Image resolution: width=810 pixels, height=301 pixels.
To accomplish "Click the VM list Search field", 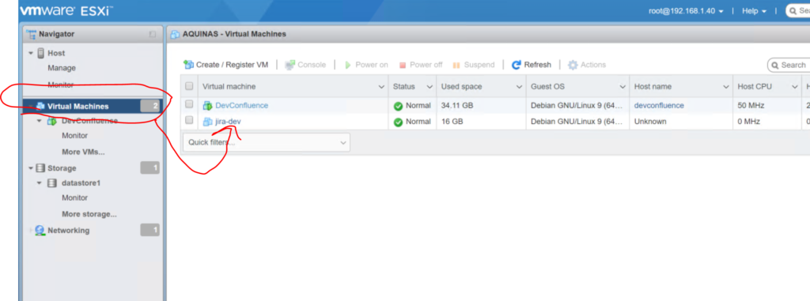I will (x=789, y=65).
